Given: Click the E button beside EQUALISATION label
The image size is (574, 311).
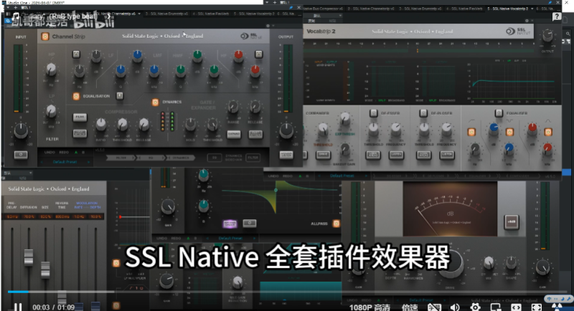Looking at the screenshot, I should click(120, 96).
